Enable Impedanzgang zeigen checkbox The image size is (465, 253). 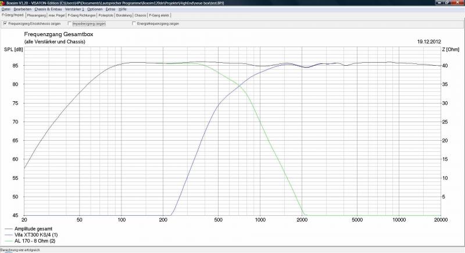[x=70, y=24]
